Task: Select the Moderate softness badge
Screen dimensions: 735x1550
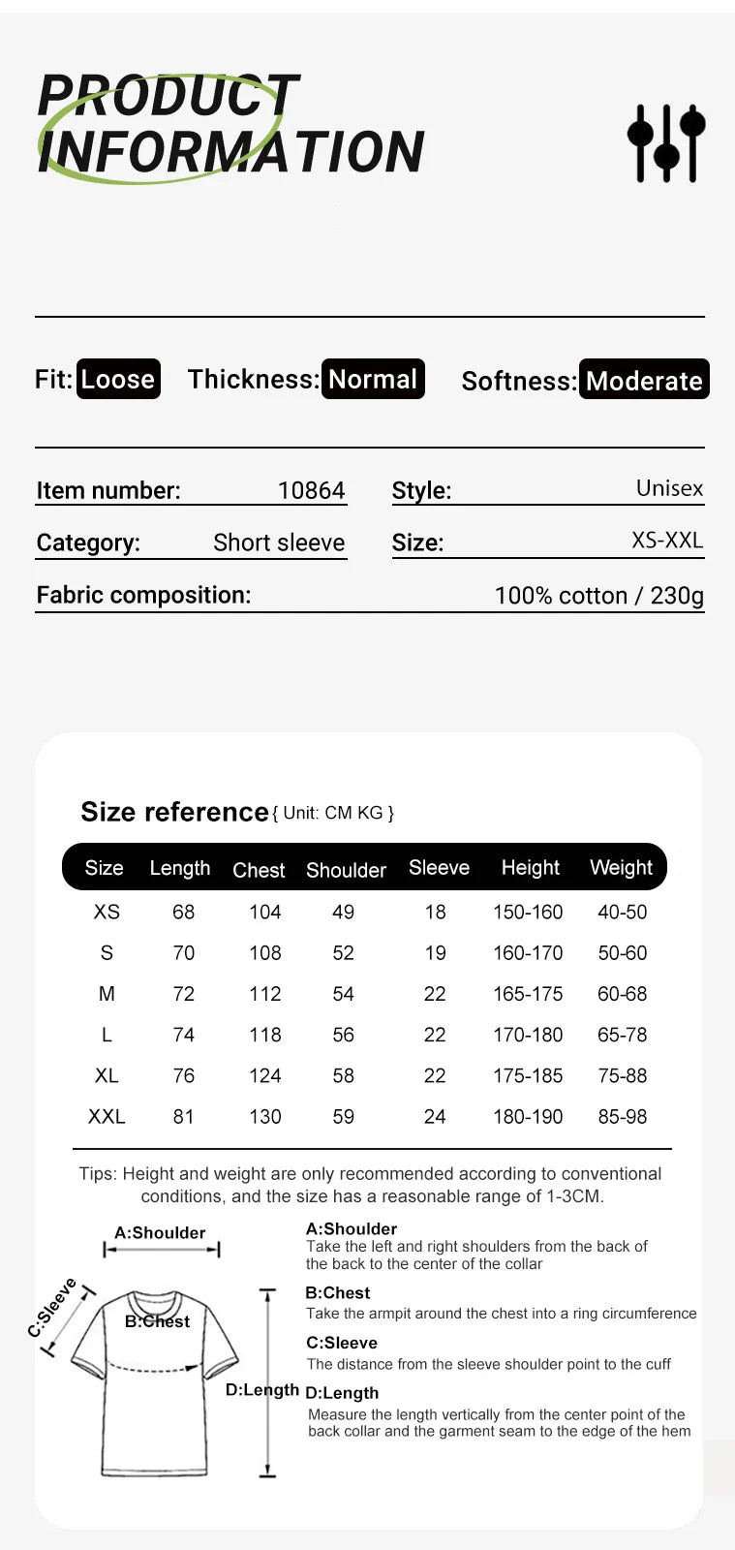Action: 644,380
